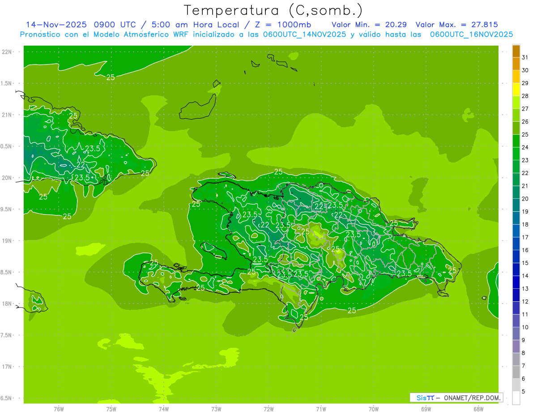Pick the green legend swatch between 23 and 24

(516, 154)
